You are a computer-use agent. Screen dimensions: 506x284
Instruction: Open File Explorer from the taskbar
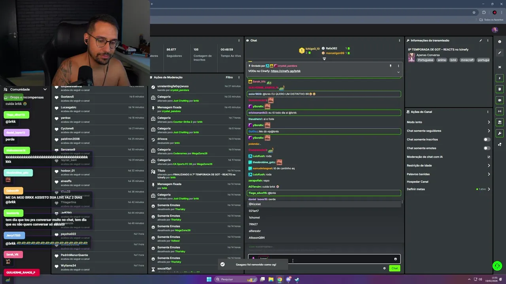click(x=271, y=279)
